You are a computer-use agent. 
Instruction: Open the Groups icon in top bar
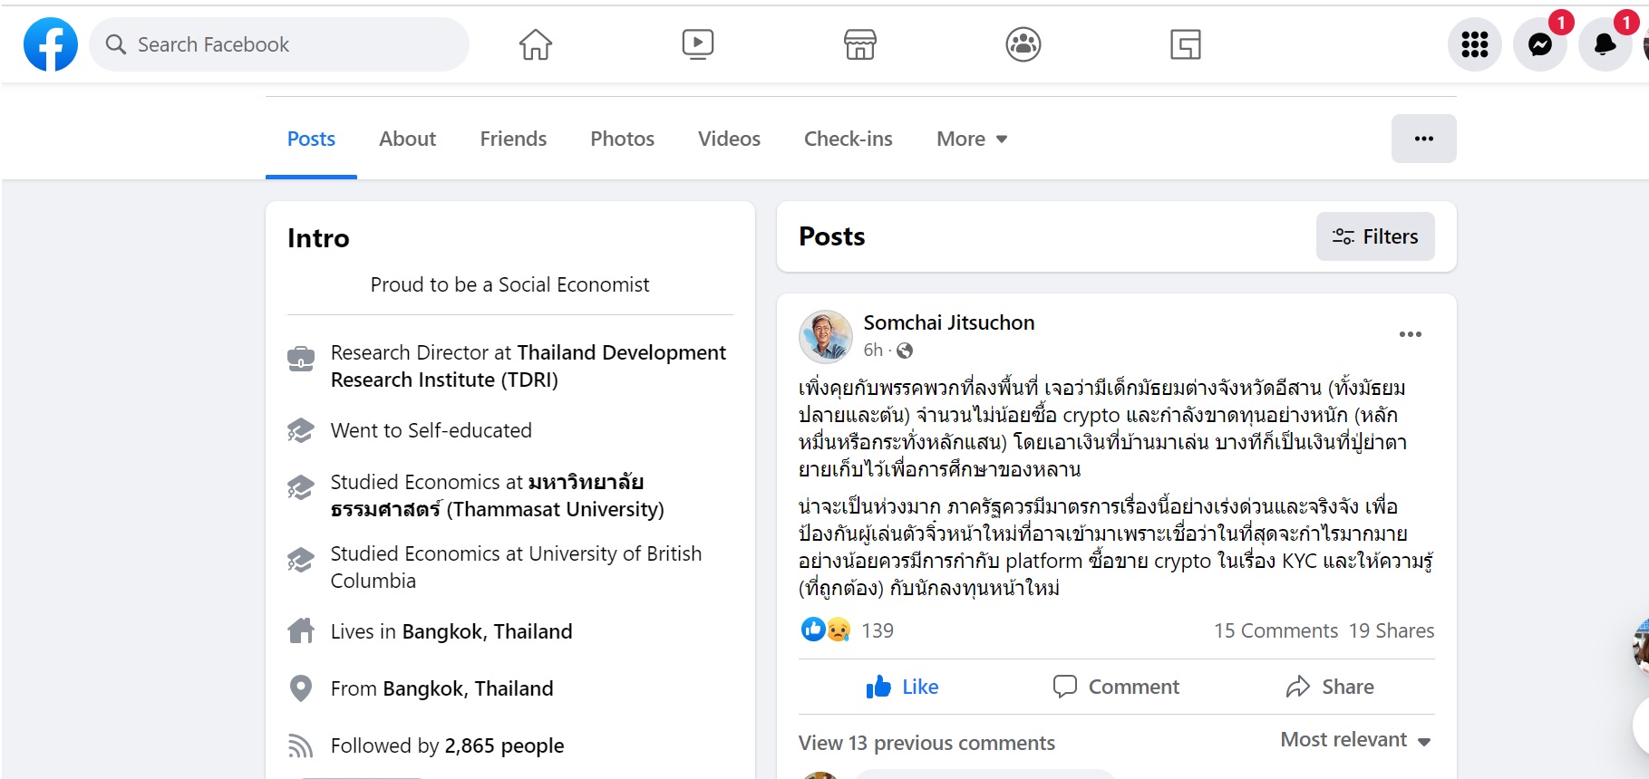point(1023,44)
